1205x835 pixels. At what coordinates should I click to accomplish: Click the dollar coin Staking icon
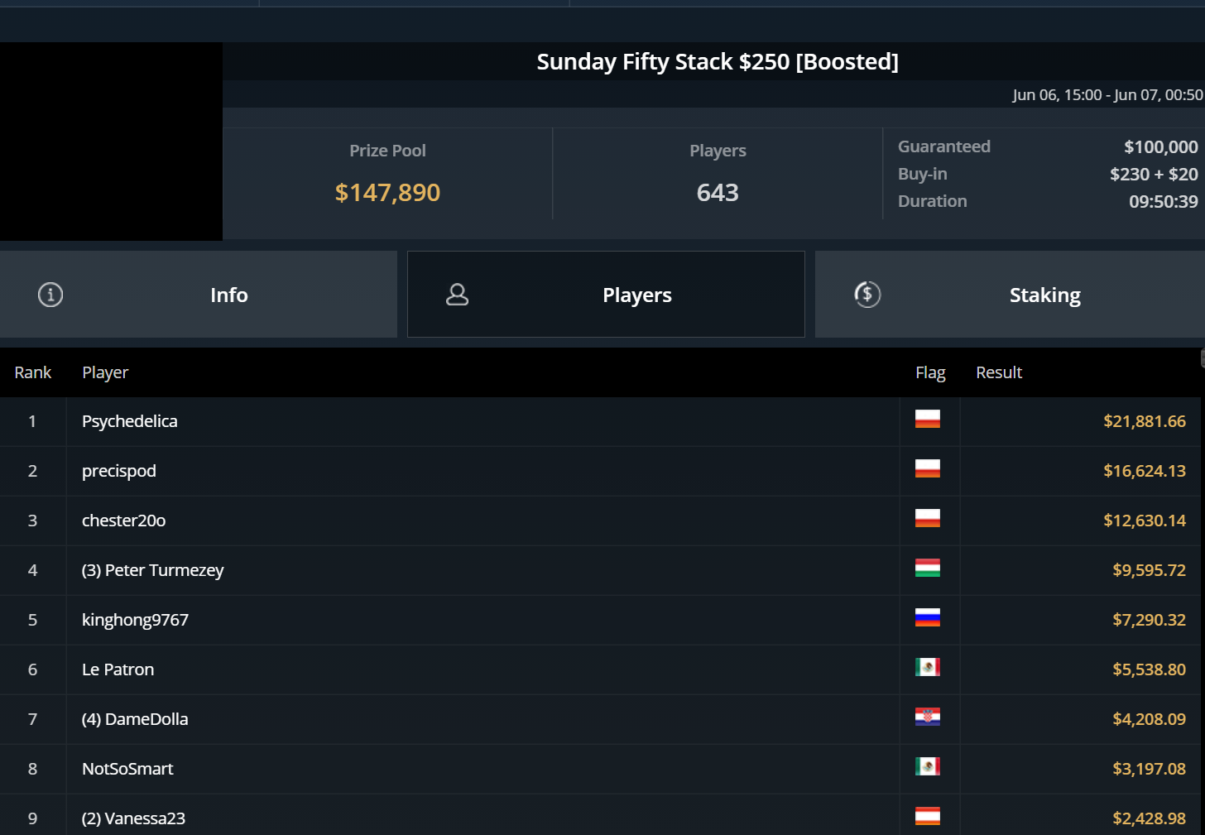click(867, 295)
